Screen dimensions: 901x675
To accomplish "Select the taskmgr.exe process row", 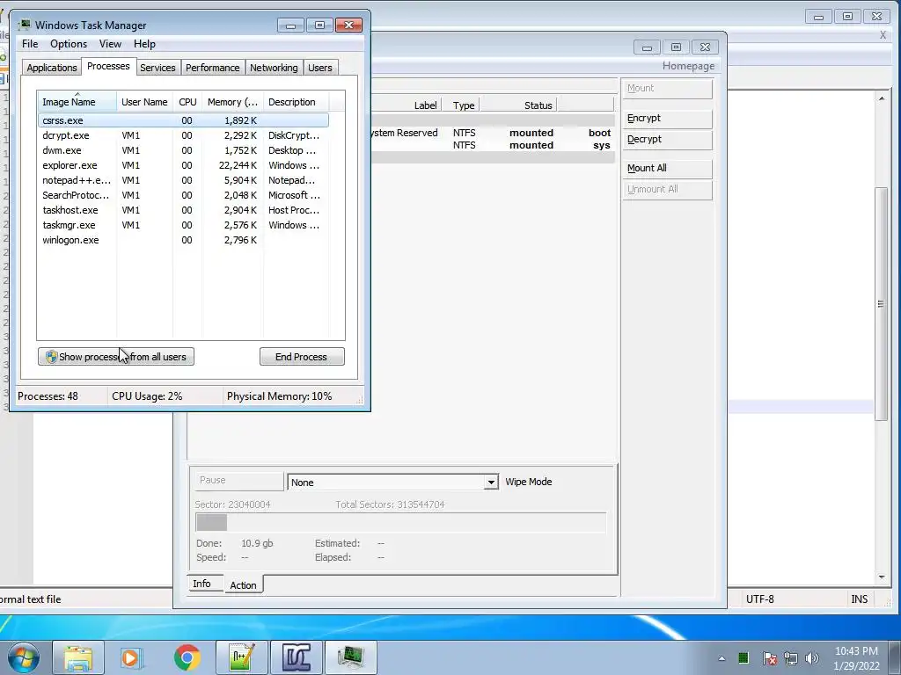I will 183,225.
